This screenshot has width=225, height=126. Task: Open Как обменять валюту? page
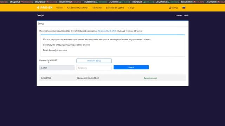click(x=77, y=8)
